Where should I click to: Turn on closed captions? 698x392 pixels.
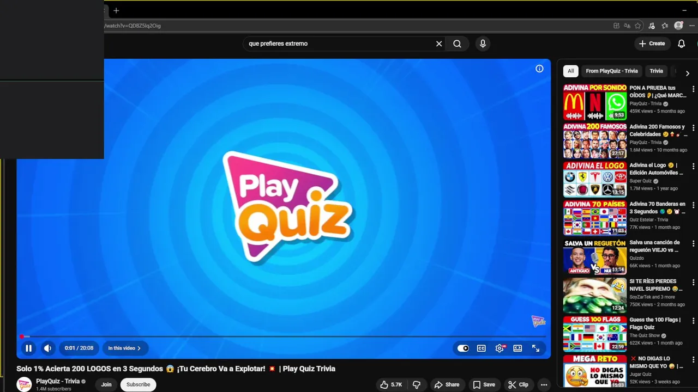click(x=482, y=348)
